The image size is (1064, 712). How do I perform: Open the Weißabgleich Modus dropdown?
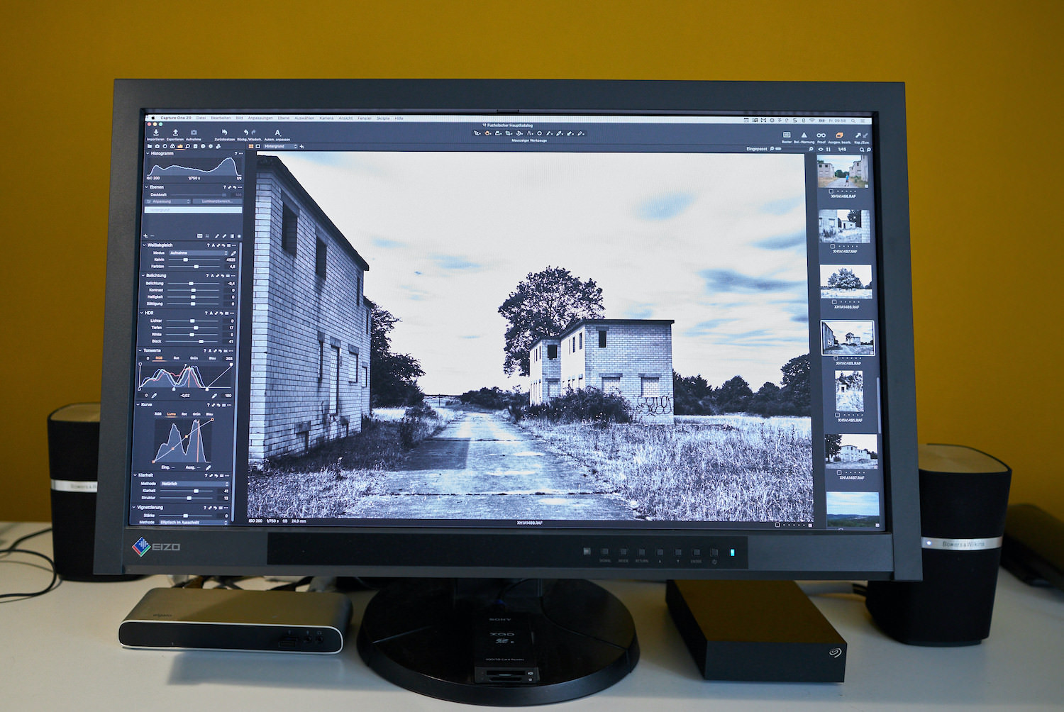click(x=199, y=252)
